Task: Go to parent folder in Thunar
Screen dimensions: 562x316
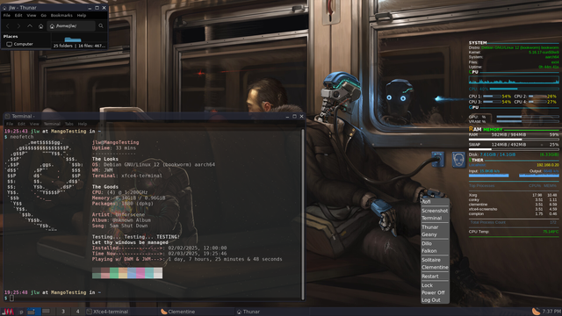Action: [30, 26]
